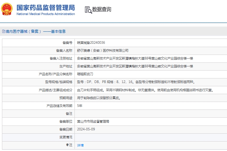Select the 备案号 label cell

tap(68, 43)
